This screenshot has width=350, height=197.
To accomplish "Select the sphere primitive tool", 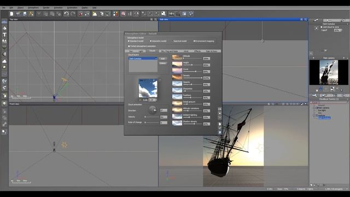I will point(4,54).
